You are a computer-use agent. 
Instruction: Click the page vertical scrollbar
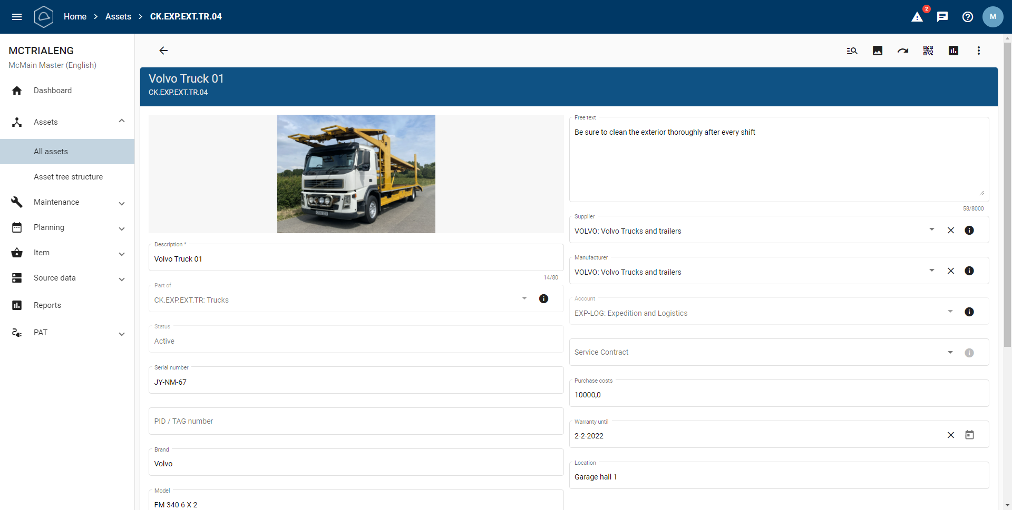point(1007,195)
